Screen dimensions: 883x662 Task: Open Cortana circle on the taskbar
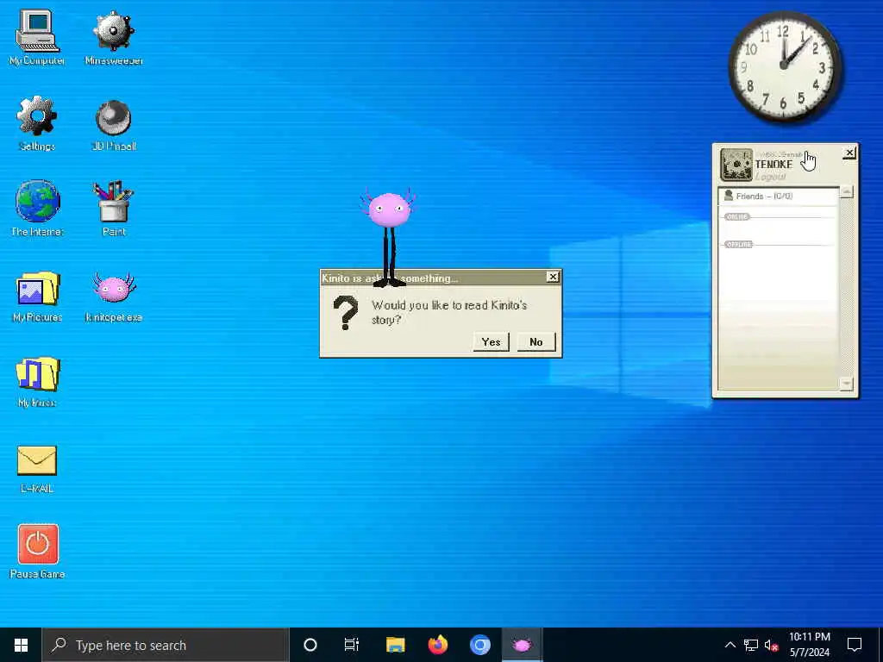(310, 645)
